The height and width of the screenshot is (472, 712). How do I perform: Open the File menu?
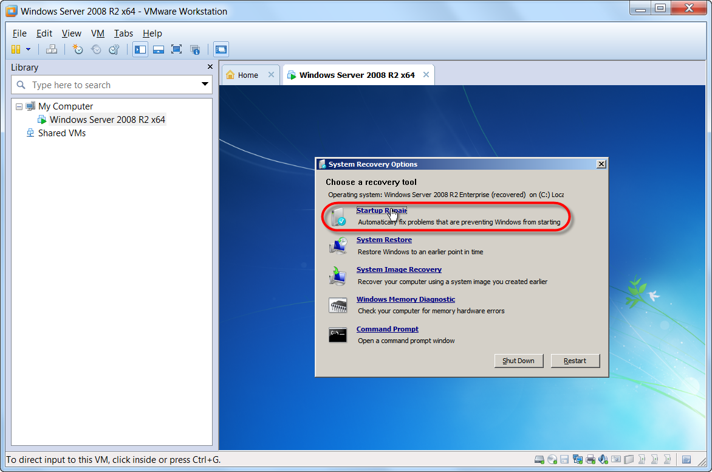coord(19,33)
